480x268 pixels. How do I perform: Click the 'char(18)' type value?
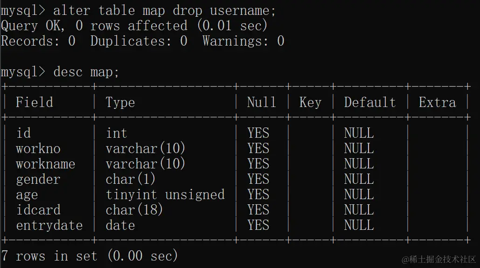coord(134,210)
